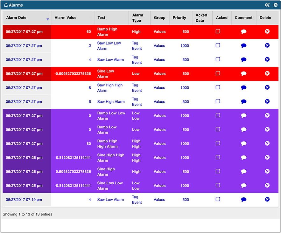Close the Alarms panel
Viewport: 281px width, 233px height.
(x=276, y=5)
